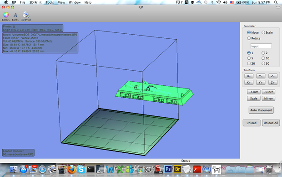
Task: Open the 3D Print menu
Action: (35, 2)
